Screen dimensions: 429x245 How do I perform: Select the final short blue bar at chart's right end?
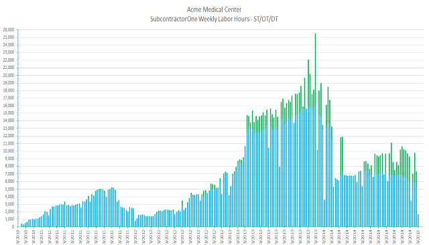(x=418, y=220)
